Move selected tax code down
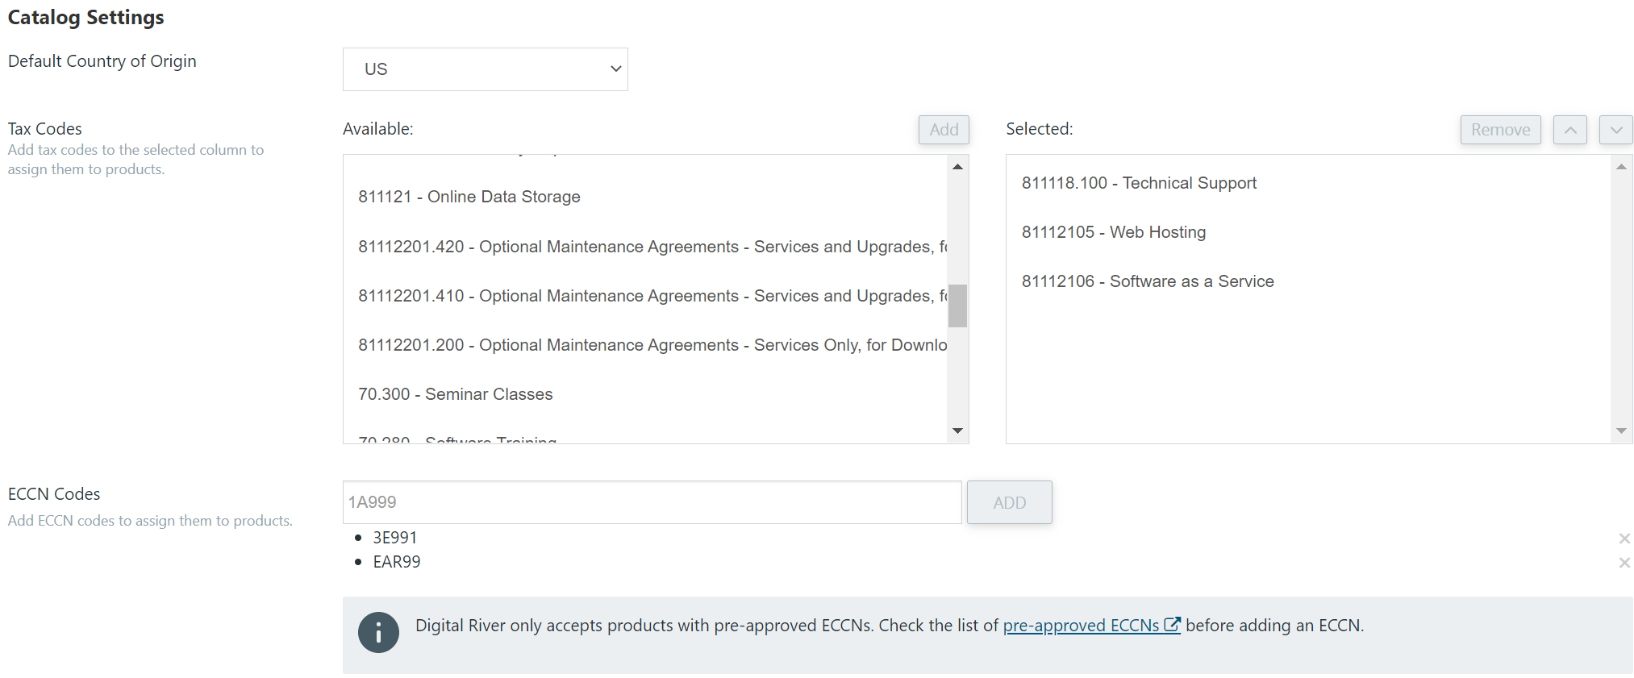 coord(1615,130)
